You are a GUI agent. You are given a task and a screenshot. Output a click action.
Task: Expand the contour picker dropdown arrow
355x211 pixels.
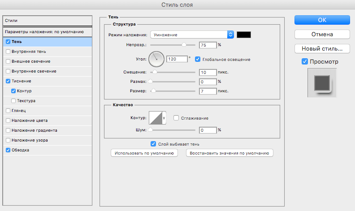[x=164, y=118]
